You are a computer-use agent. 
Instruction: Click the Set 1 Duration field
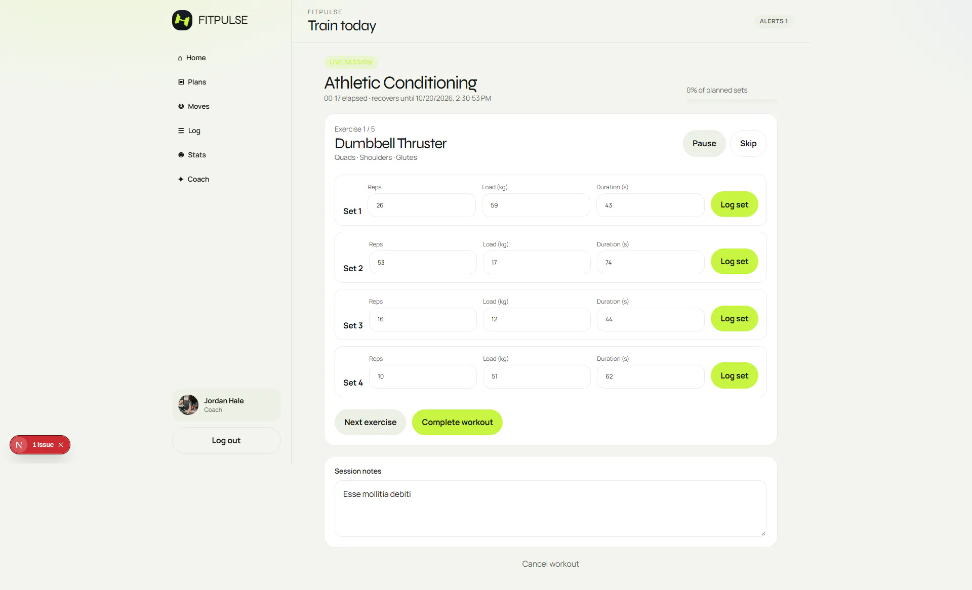651,205
